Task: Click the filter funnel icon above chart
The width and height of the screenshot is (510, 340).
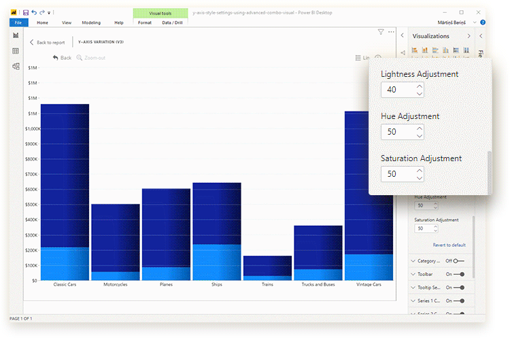Action: point(381,31)
